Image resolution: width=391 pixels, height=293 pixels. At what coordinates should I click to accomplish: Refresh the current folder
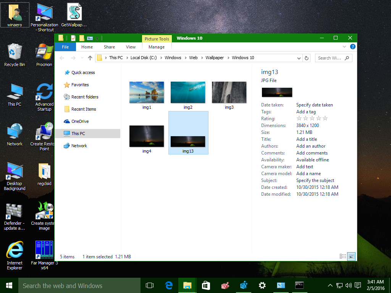307,58
